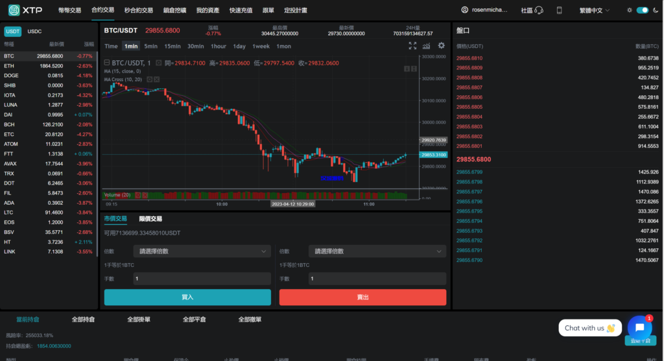The height and width of the screenshot is (361, 664).
Task: Remove the MA Cross indicator
Action: click(x=156, y=79)
